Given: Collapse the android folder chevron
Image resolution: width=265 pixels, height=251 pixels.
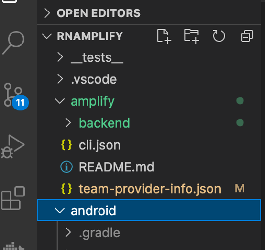Looking at the screenshot, I should click(60, 210).
